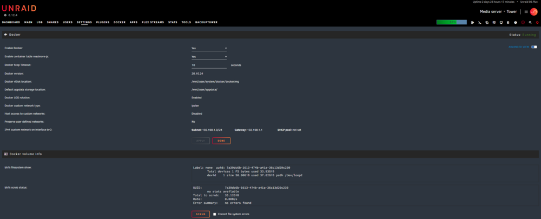Click the UNRAID logo
The width and height of the screenshot is (541, 219).
coord(19,9)
